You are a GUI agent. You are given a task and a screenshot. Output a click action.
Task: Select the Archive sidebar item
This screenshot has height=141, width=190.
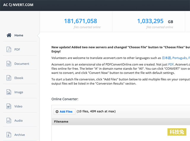(x=20, y=135)
